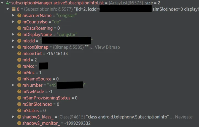Collapse SubscriptionInfo element 0

pyautogui.click(x=8, y=9)
